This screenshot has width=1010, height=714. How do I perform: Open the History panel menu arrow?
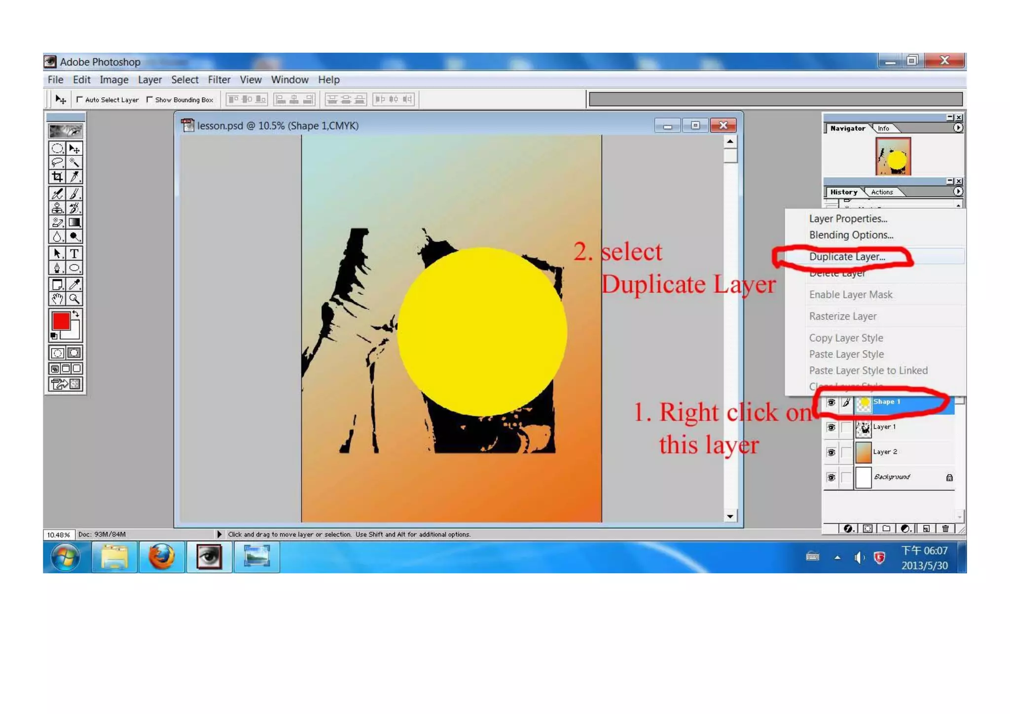click(958, 191)
